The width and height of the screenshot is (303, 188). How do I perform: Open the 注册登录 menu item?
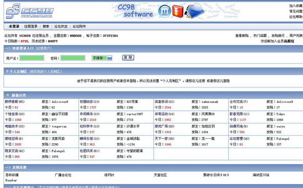pyautogui.click(x=31, y=26)
